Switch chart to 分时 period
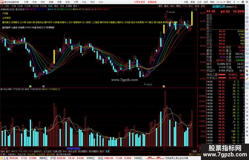The width and height of the screenshot is (249, 160). pos(7,6)
